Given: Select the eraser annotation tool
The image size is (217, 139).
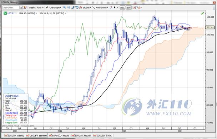Looking at the screenshot, I should pos(111,7).
